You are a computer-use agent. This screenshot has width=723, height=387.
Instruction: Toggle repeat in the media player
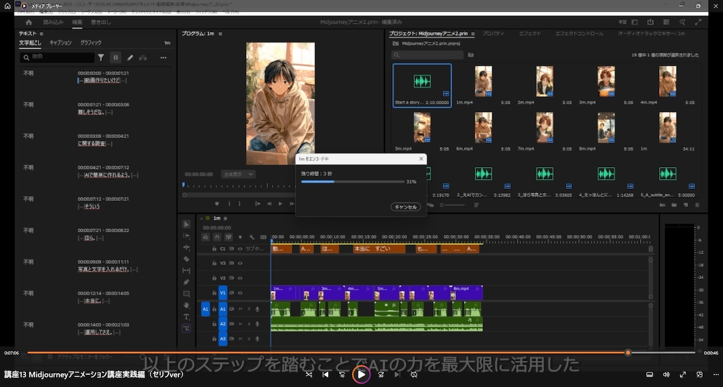click(414, 375)
